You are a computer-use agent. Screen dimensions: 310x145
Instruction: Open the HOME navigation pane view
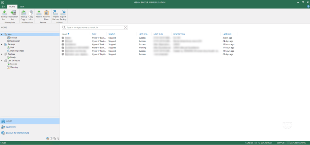point(30,121)
